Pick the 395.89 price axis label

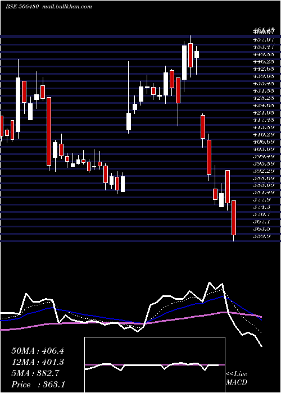coord(263,163)
